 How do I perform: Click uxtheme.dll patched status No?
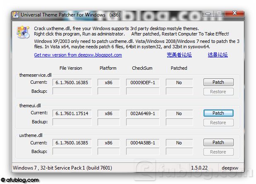[179, 143]
